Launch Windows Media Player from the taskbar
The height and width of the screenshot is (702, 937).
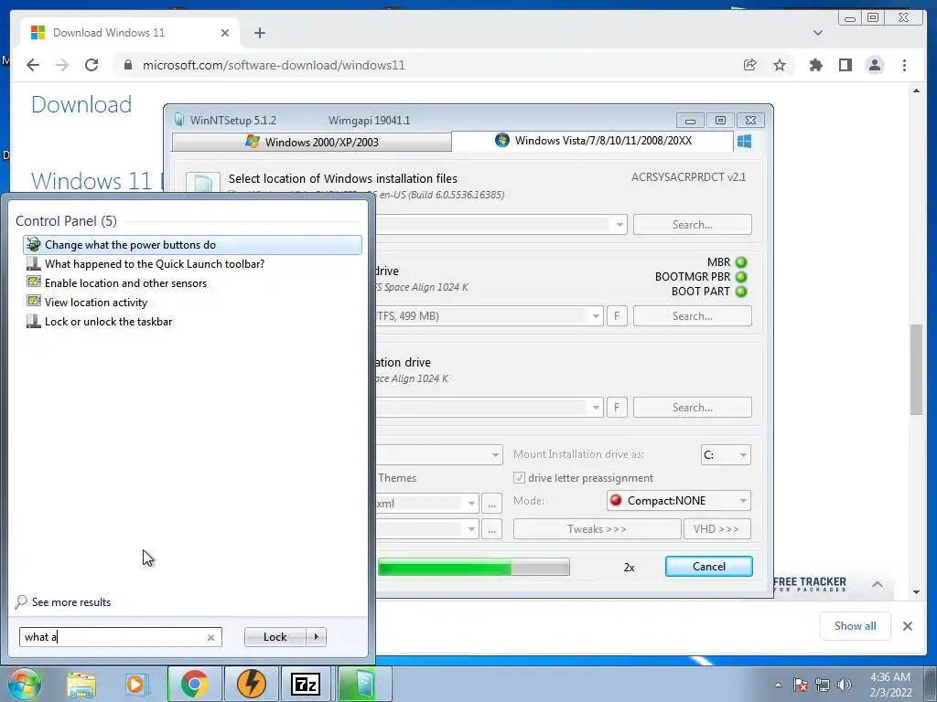pyautogui.click(x=135, y=684)
